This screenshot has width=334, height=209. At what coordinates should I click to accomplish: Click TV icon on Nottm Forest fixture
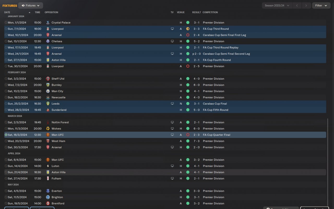[x=172, y=122]
